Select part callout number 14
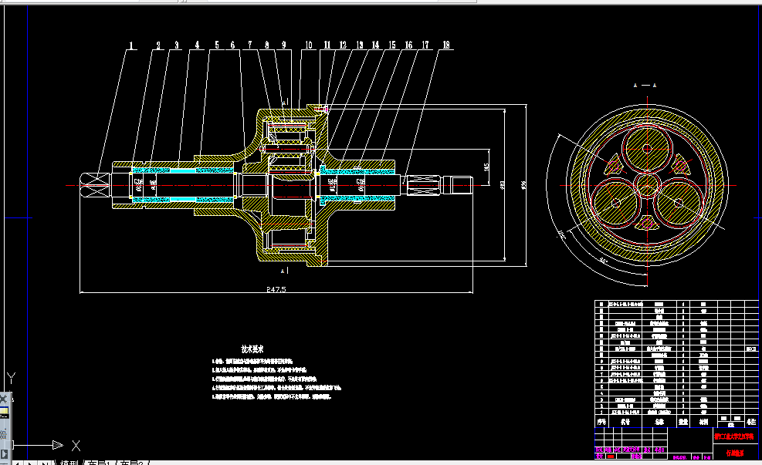 pyautogui.click(x=376, y=45)
